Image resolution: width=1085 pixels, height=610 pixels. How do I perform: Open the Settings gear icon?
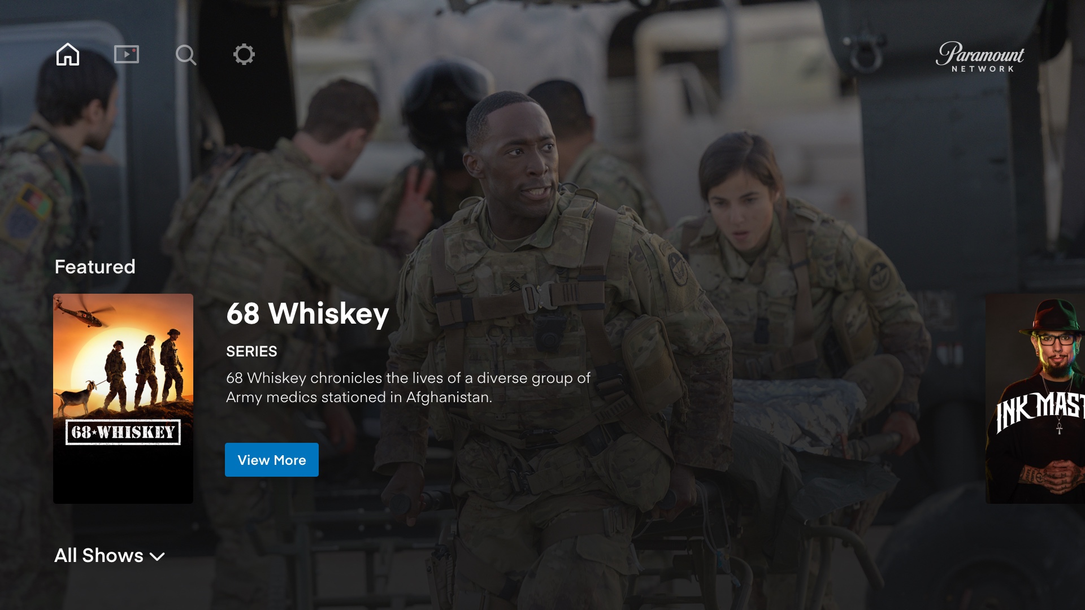(x=244, y=54)
